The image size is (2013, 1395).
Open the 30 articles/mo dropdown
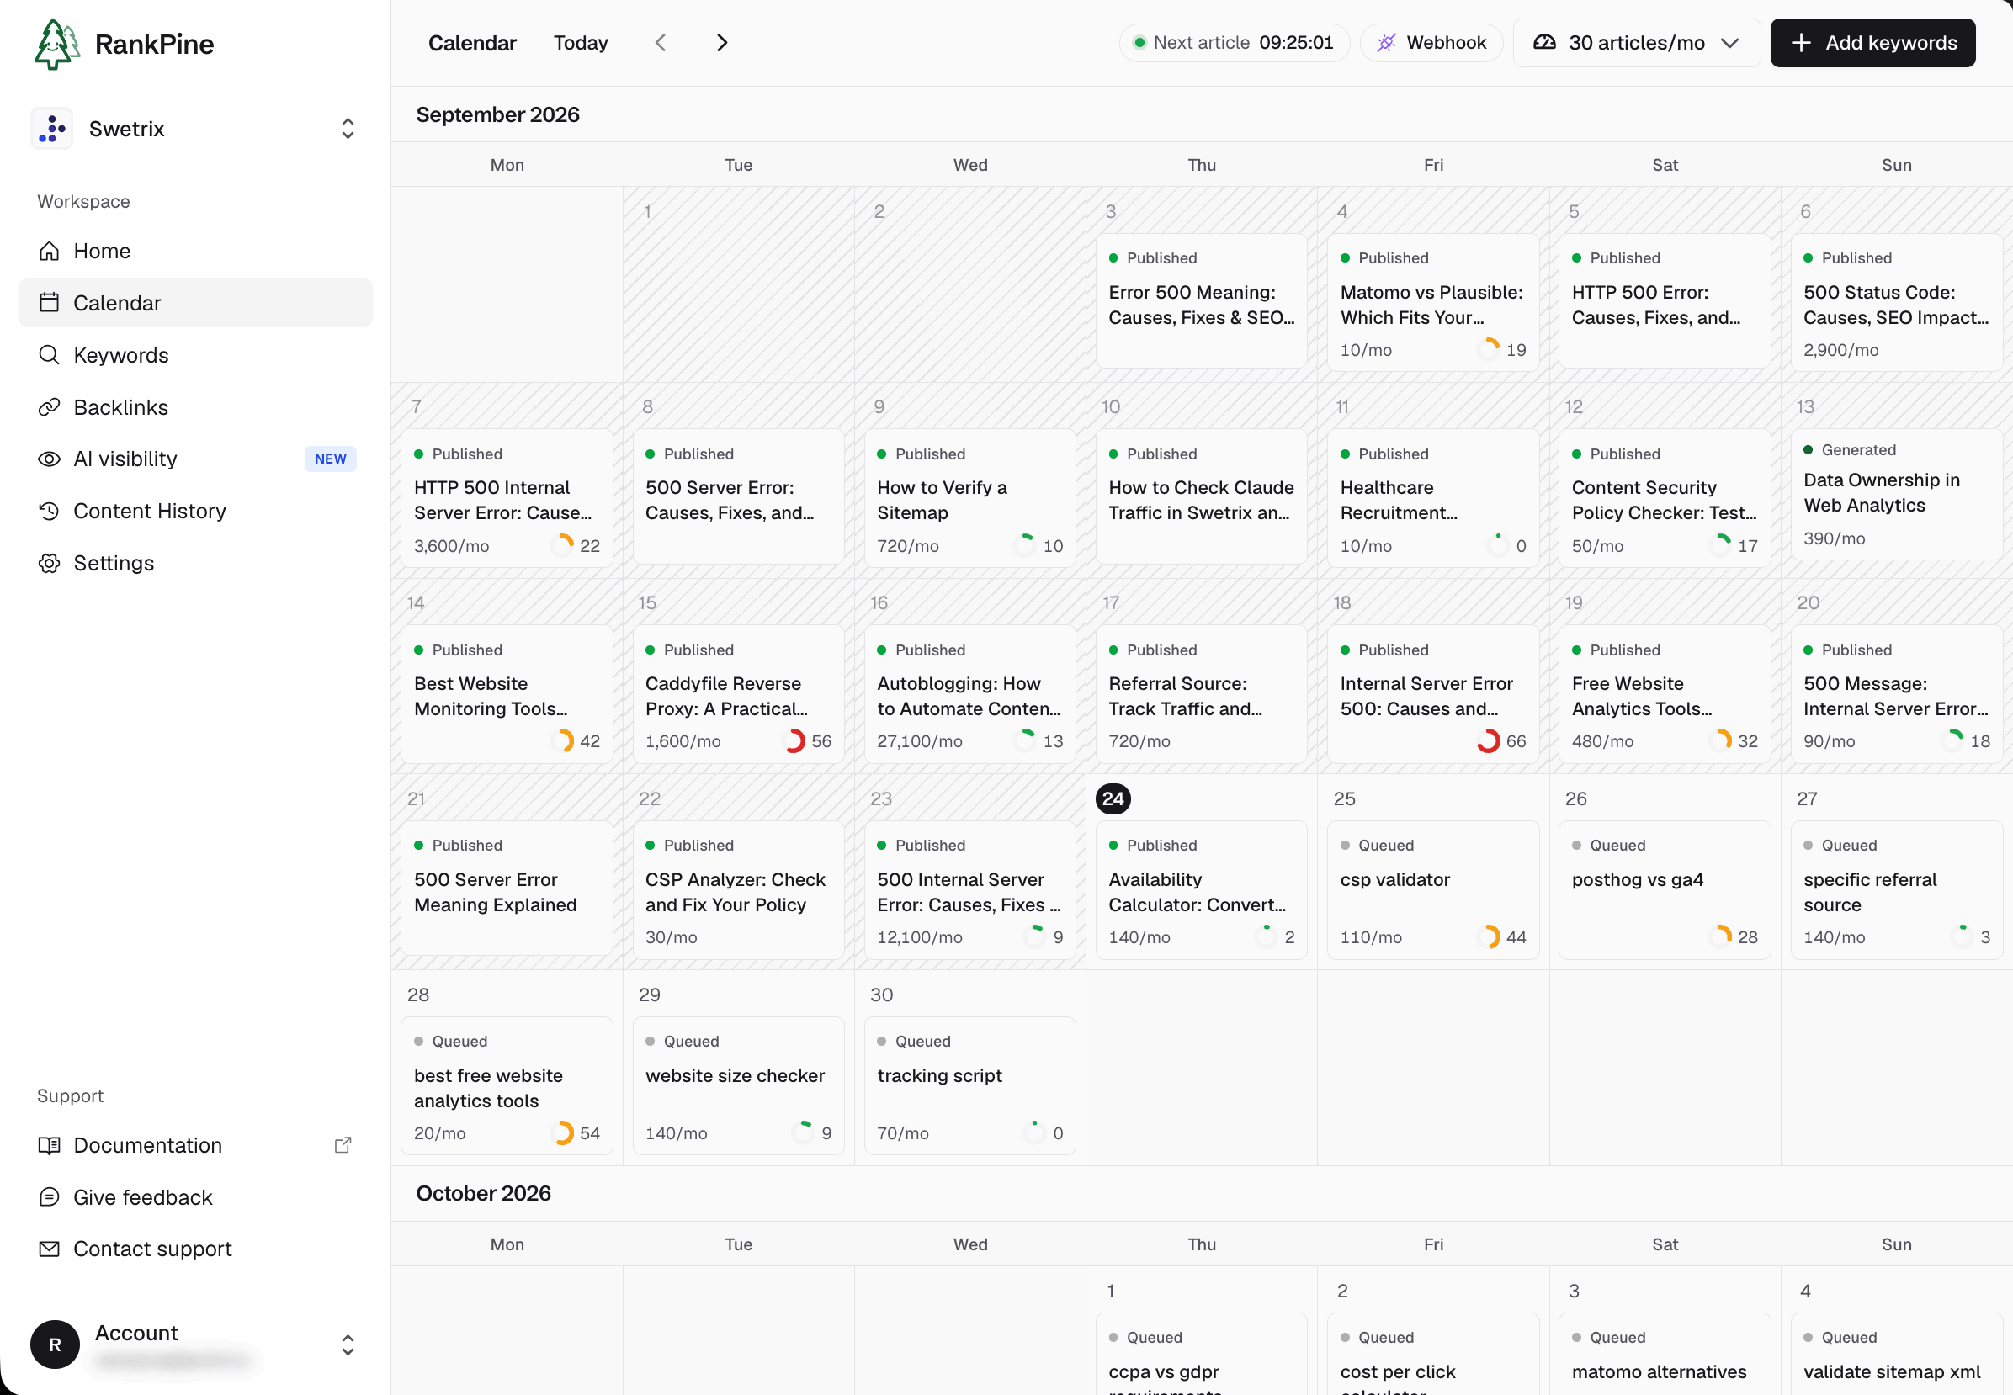(x=1636, y=43)
